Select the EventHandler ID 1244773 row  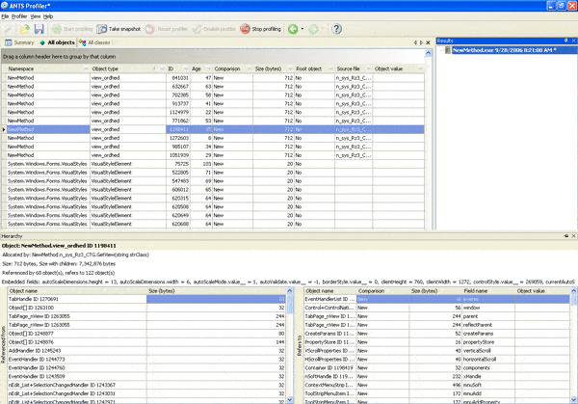pos(146,360)
